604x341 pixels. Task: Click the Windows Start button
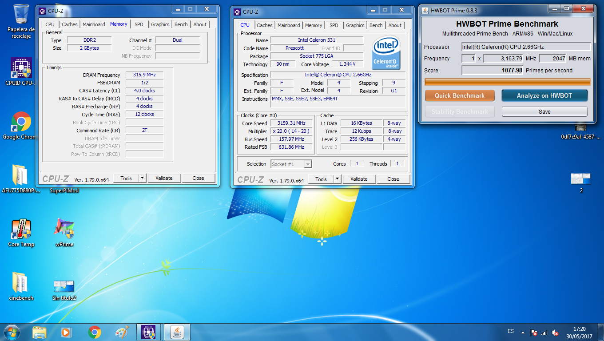coord(12,332)
